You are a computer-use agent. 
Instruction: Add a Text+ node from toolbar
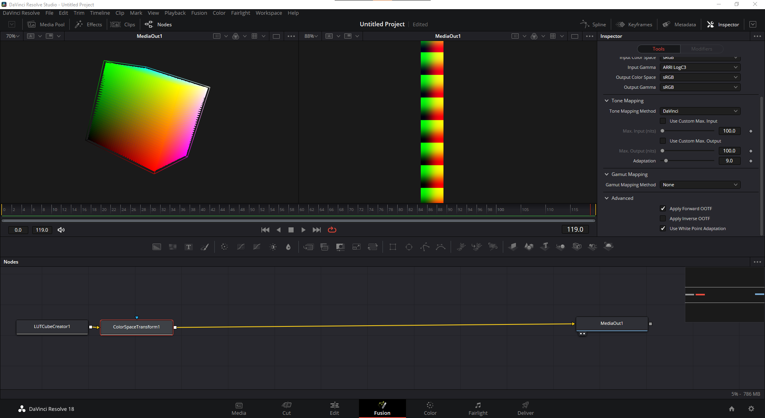(189, 247)
